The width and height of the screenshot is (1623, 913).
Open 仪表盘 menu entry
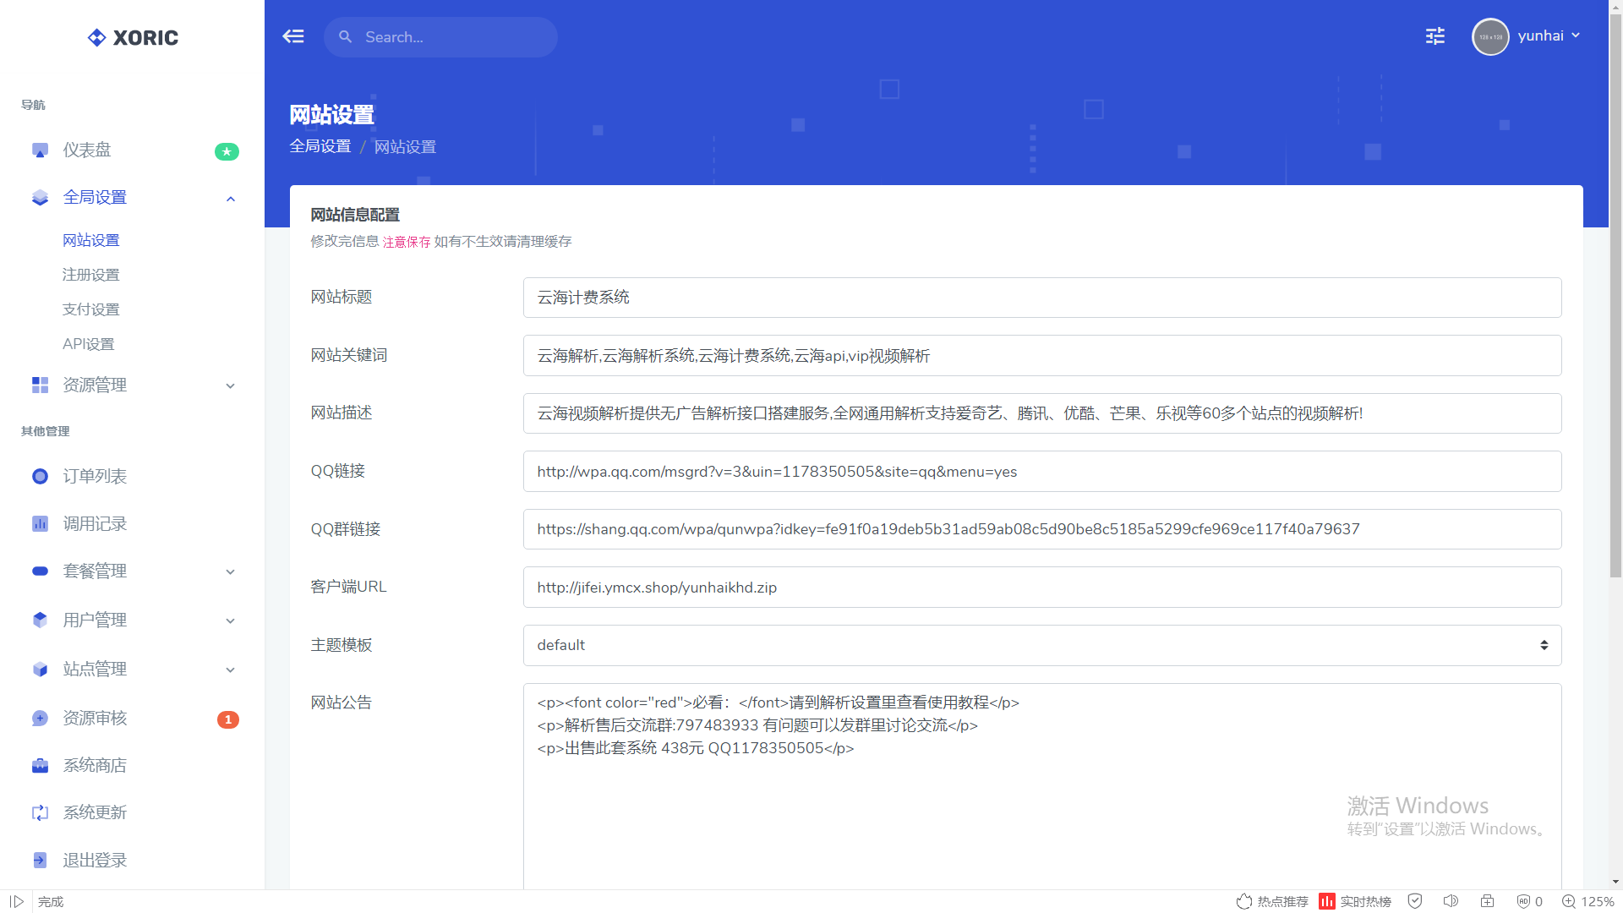87,150
